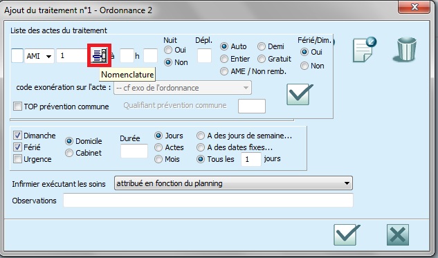Image resolution: width=438 pixels, height=258 pixels.
Task: Enable the Urgence checkbox
Action: (x=17, y=159)
